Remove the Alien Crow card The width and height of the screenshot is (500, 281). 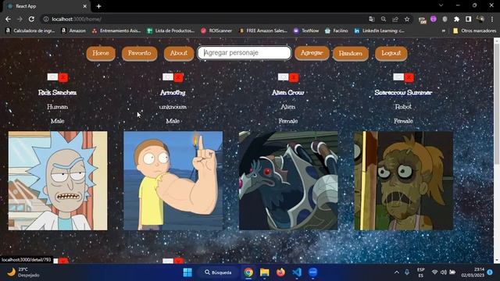(294, 77)
